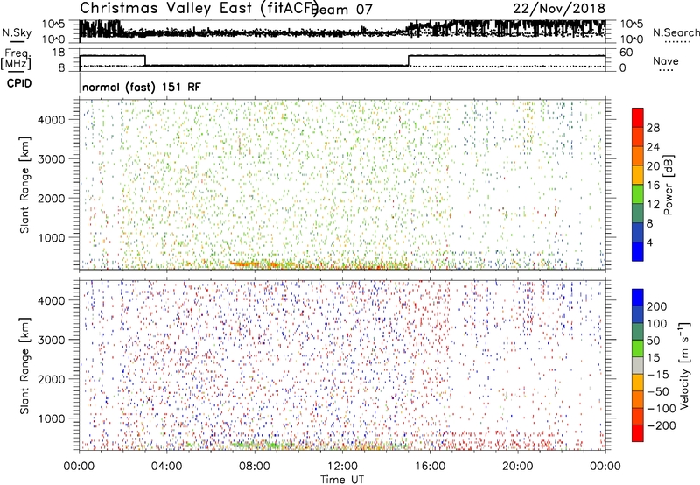Viewport: 700px width, 485px height.
Task: Pick the bright green segment of the velocity colorbar
Action: pyautogui.click(x=638, y=348)
